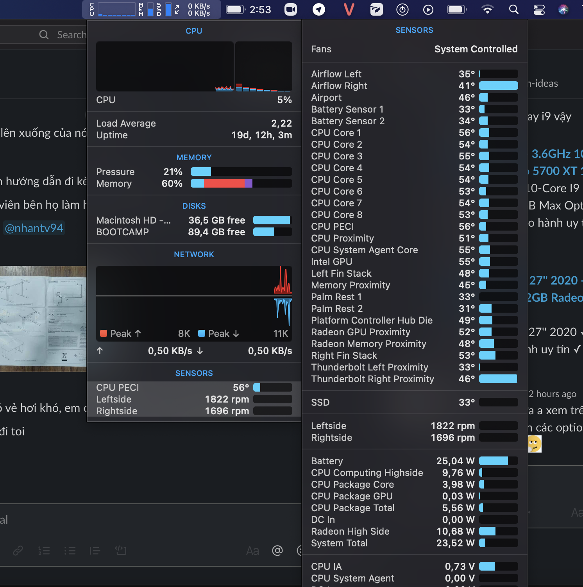This screenshot has height=587, width=583.
Task: Click the @nhantv94 mention link
Action: click(x=34, y=228)
